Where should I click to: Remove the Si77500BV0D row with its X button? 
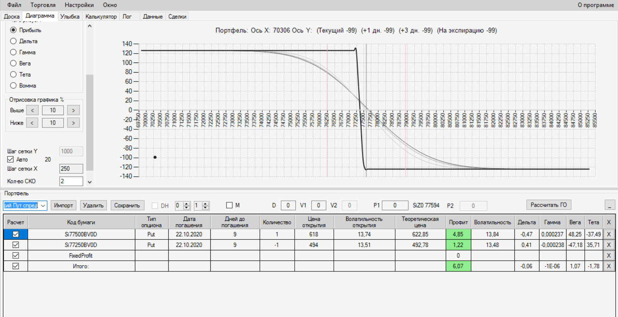(609, 234)
